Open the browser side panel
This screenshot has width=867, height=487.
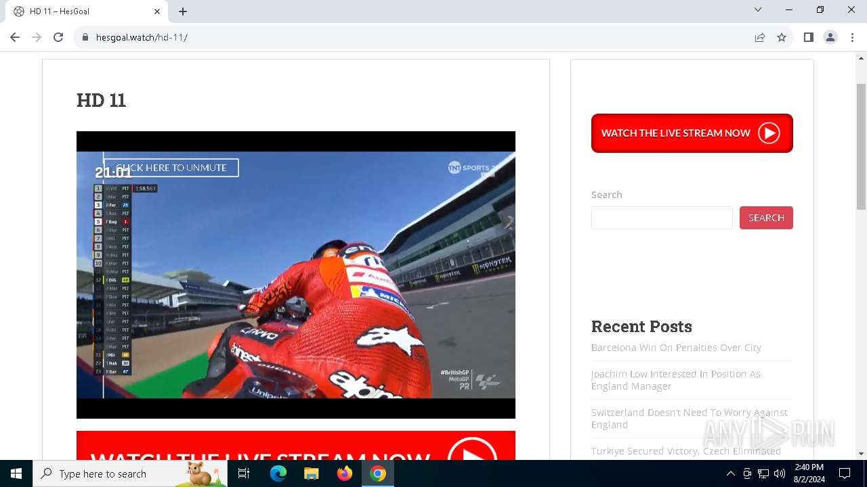(809, 37)
